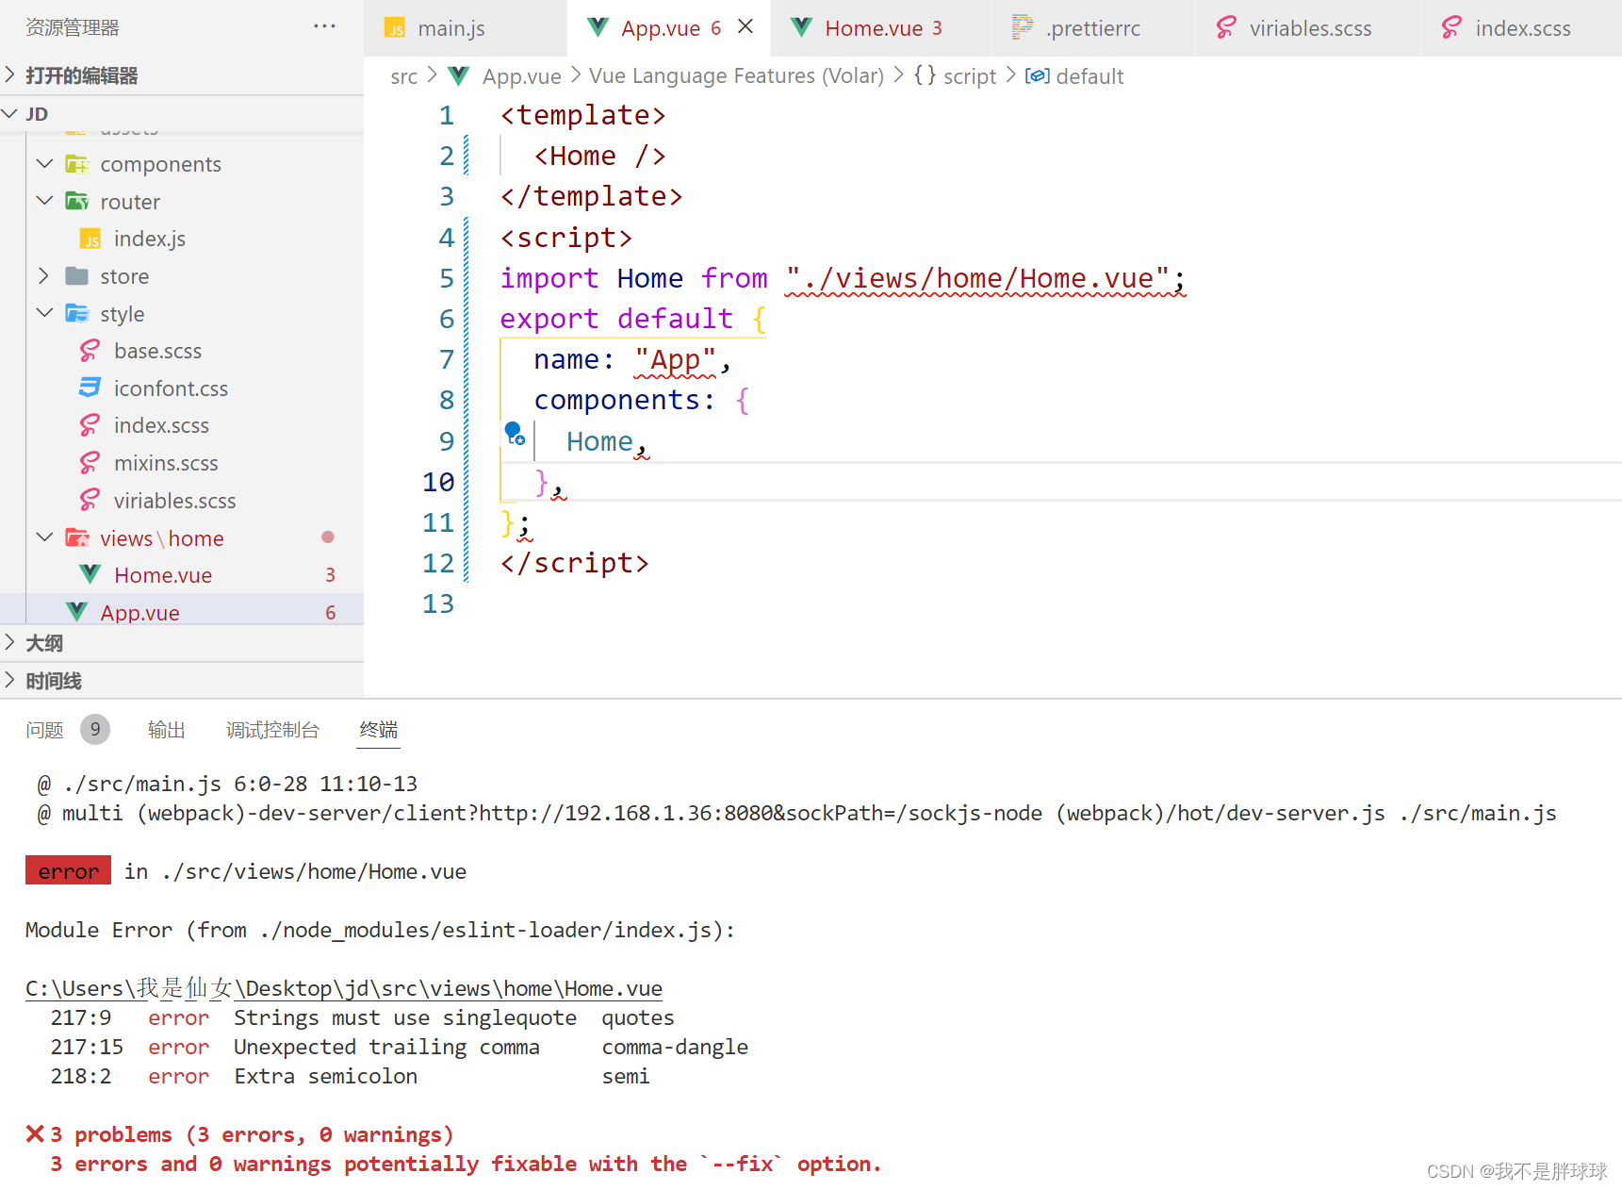Image resolution: width=1622 pixels, height=1190 pixels.
Task: Select App.vue in the explorer tree
Action: pyautogui.click(x=139, y=613)
